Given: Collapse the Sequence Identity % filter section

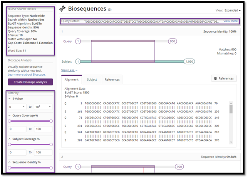Looking at the screenshot, I should click(10, 162).
